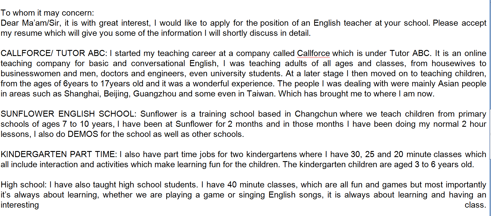Place cursor in 'To whom it may concern:' line
This screenshot has height=216, width=491.
point(47,13)
